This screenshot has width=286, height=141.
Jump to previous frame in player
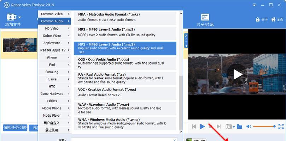(194, 127)
